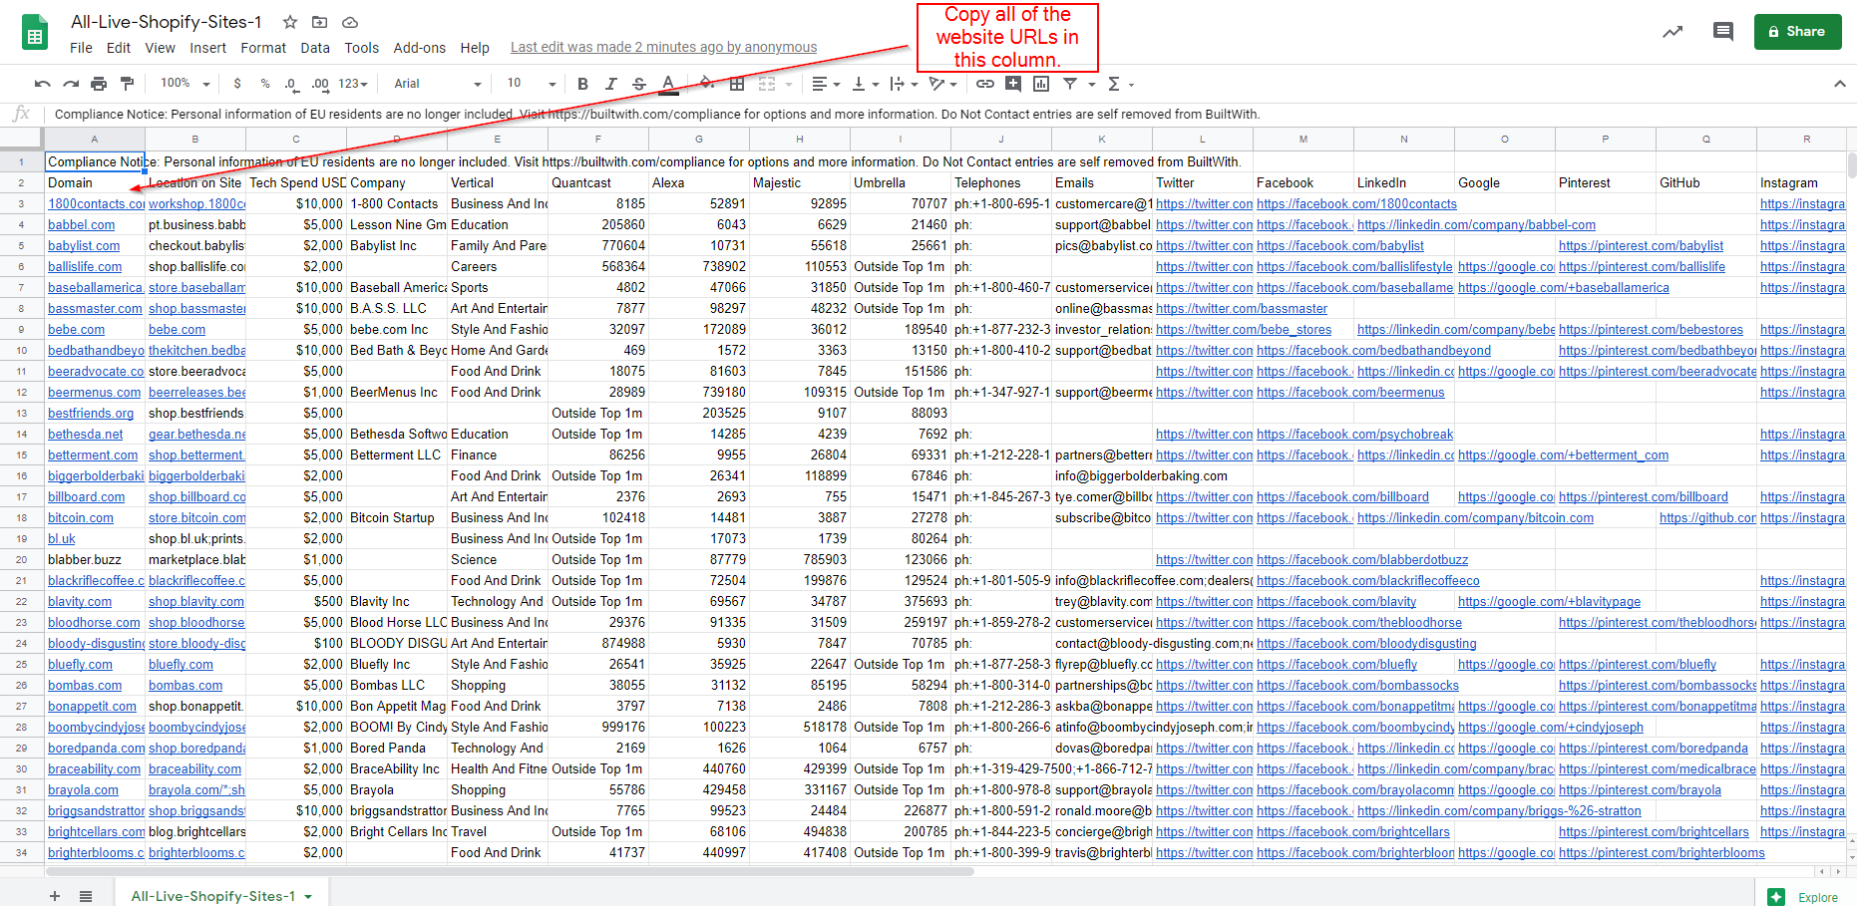Open the font size 10 dropdown
1857x906 pixels.
pos(532,84)
